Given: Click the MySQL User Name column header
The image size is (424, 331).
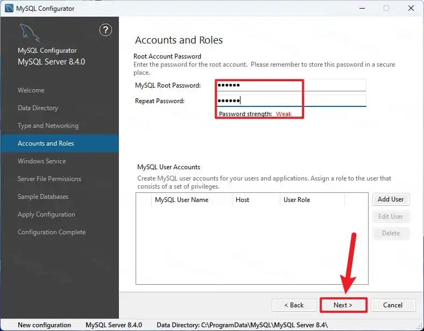Looking at the screenshot, I should 192,200.
